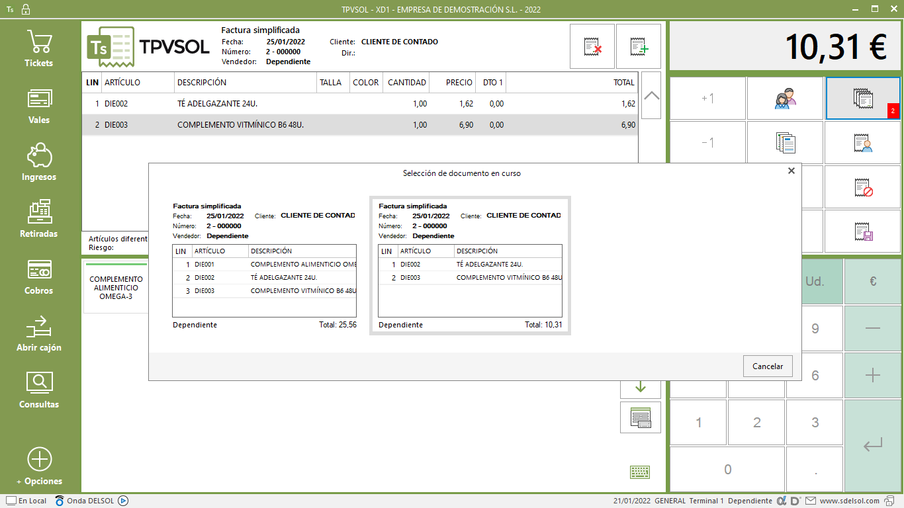Open Ingresos piggy bank section
The height and width of the screenshot is (508, 904).
[x=39, y=163]
